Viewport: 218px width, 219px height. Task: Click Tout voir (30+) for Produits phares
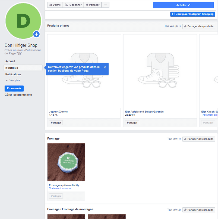pyautogui.click(x=172, y=26)
